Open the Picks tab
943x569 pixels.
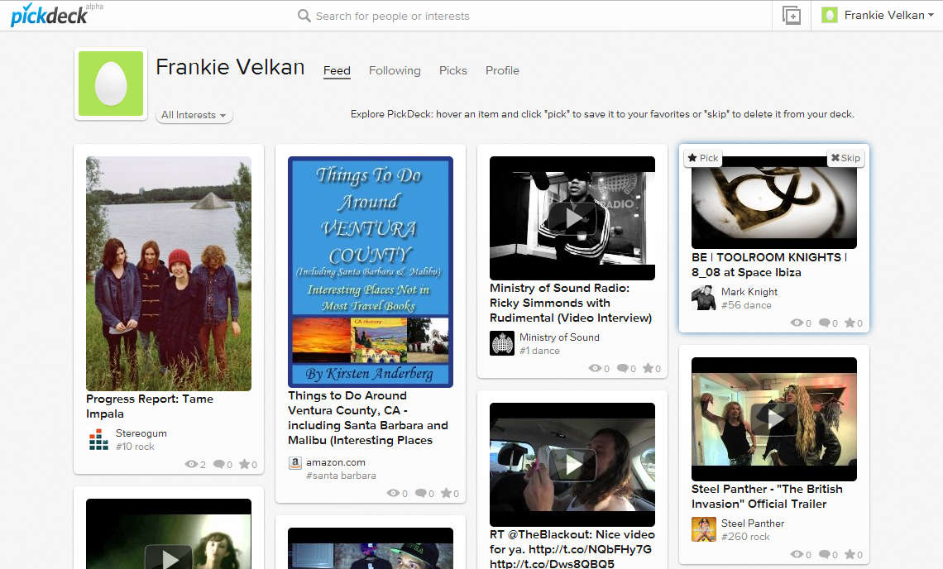coord(452,71)
